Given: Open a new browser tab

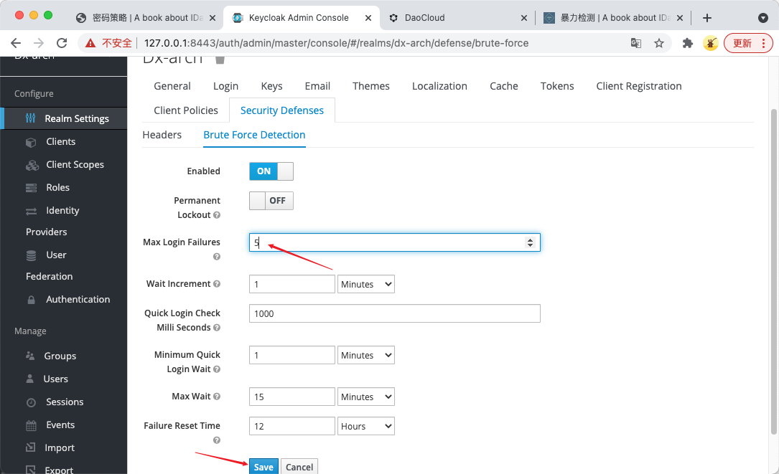Looking at the screenshot, I should coord(707,18).
